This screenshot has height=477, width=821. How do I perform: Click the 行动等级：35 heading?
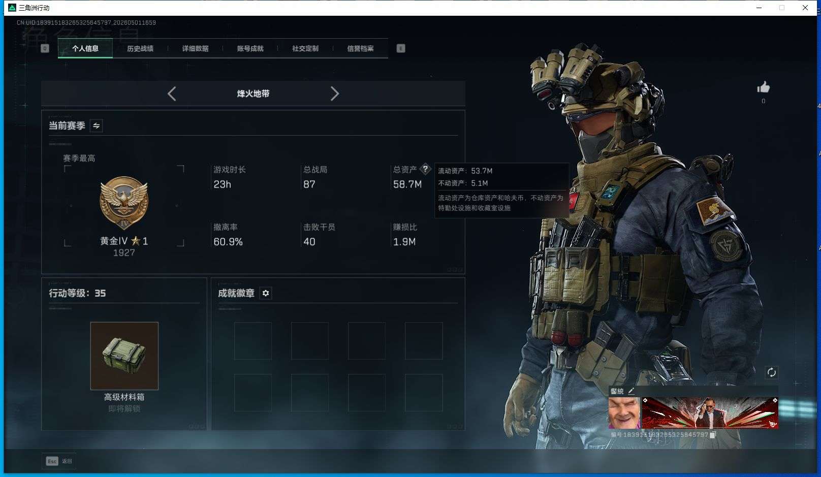click(x=77, y=293)
